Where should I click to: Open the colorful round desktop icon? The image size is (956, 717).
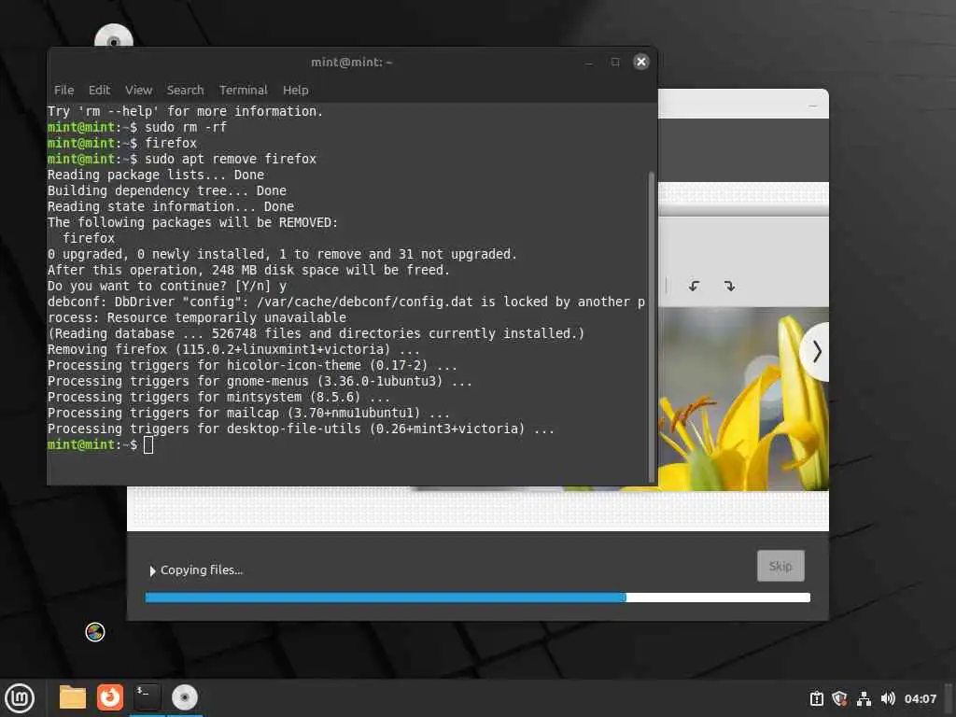[95, 632]
